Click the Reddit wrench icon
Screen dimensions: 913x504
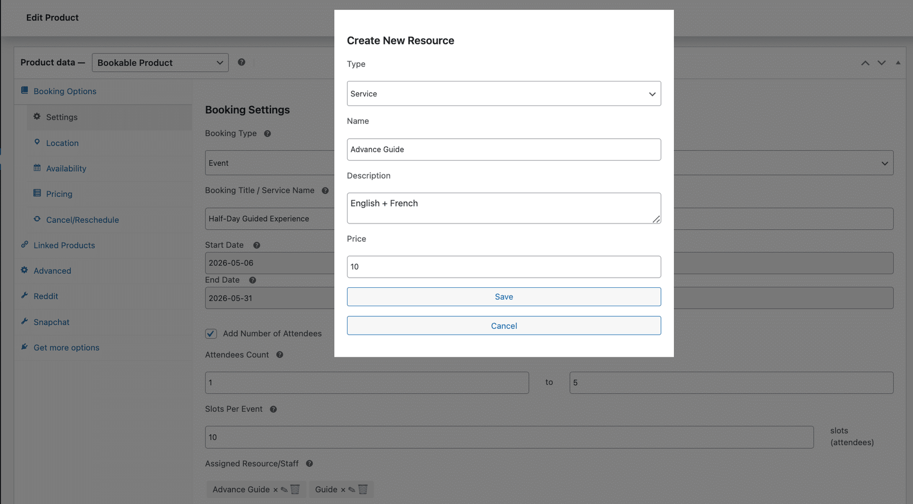pyautogui.click(x=25, y=295)
